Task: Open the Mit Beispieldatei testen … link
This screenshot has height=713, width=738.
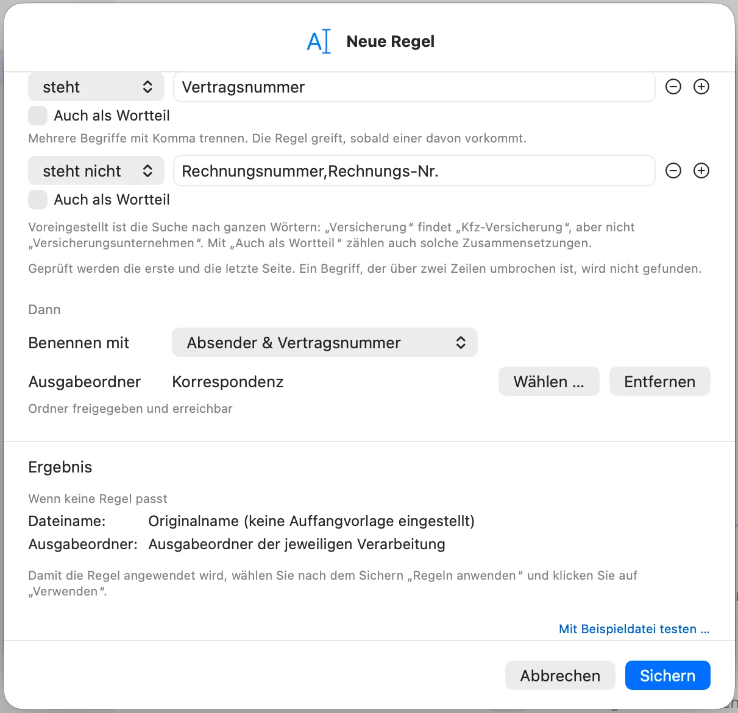Action: 634,629
